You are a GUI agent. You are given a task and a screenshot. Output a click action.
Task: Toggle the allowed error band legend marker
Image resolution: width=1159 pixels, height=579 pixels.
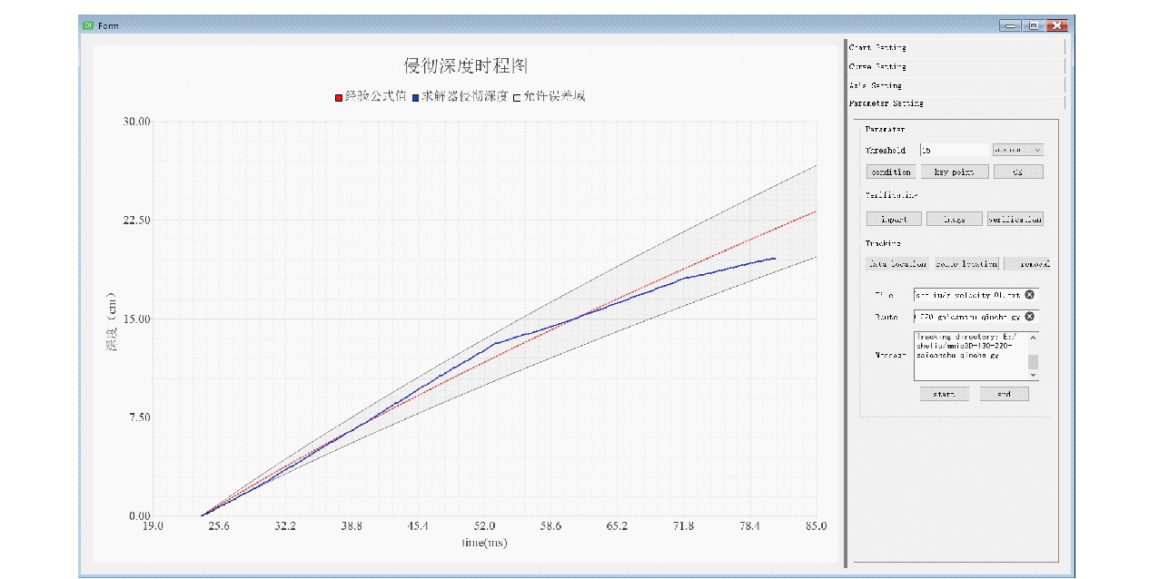[517, 96]
